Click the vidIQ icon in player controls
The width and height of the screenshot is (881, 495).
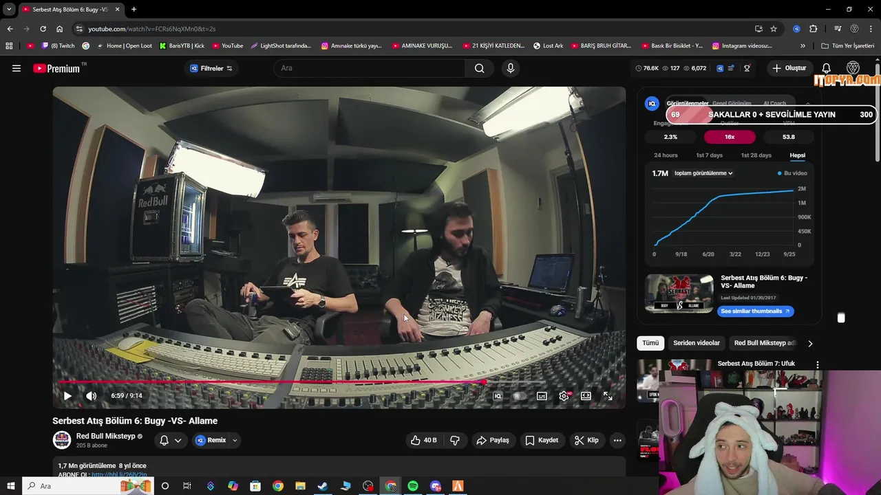[498, 396]
